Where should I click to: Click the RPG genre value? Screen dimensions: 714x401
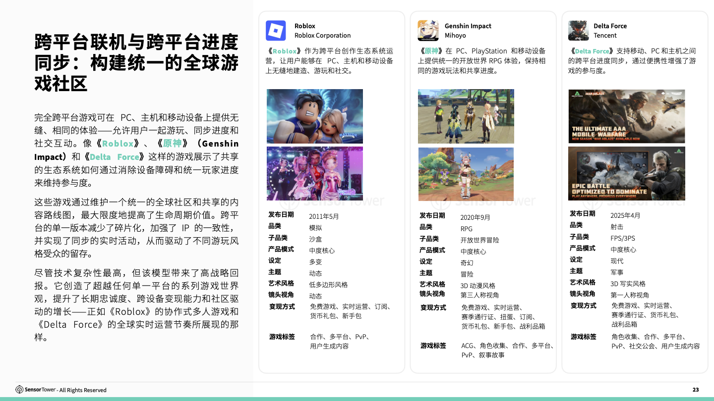pyautogui.click(x=467, y=229)
